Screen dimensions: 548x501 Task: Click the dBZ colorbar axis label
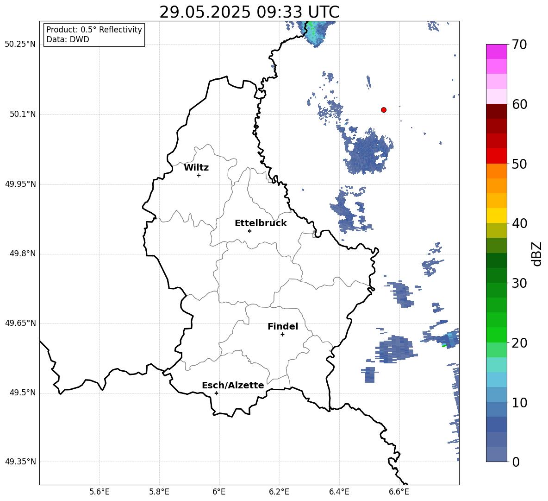tap(536, 254)
